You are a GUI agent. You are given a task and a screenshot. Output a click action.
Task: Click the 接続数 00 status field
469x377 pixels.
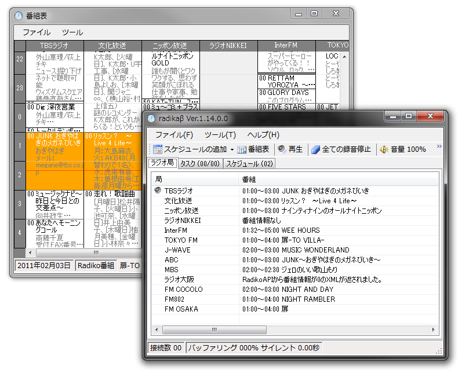click(x=166, y=347)
